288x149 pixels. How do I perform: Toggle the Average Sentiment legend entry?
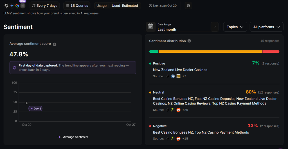73,137
